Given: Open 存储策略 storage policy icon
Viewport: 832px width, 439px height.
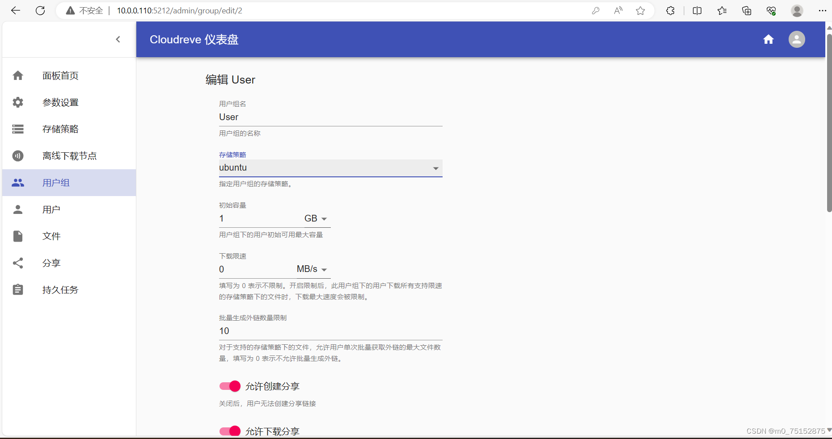Looking at the screenshot, I should click(x=17, y=129).
